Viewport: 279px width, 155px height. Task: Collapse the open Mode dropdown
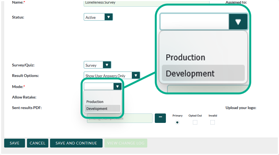click(118, 87)
